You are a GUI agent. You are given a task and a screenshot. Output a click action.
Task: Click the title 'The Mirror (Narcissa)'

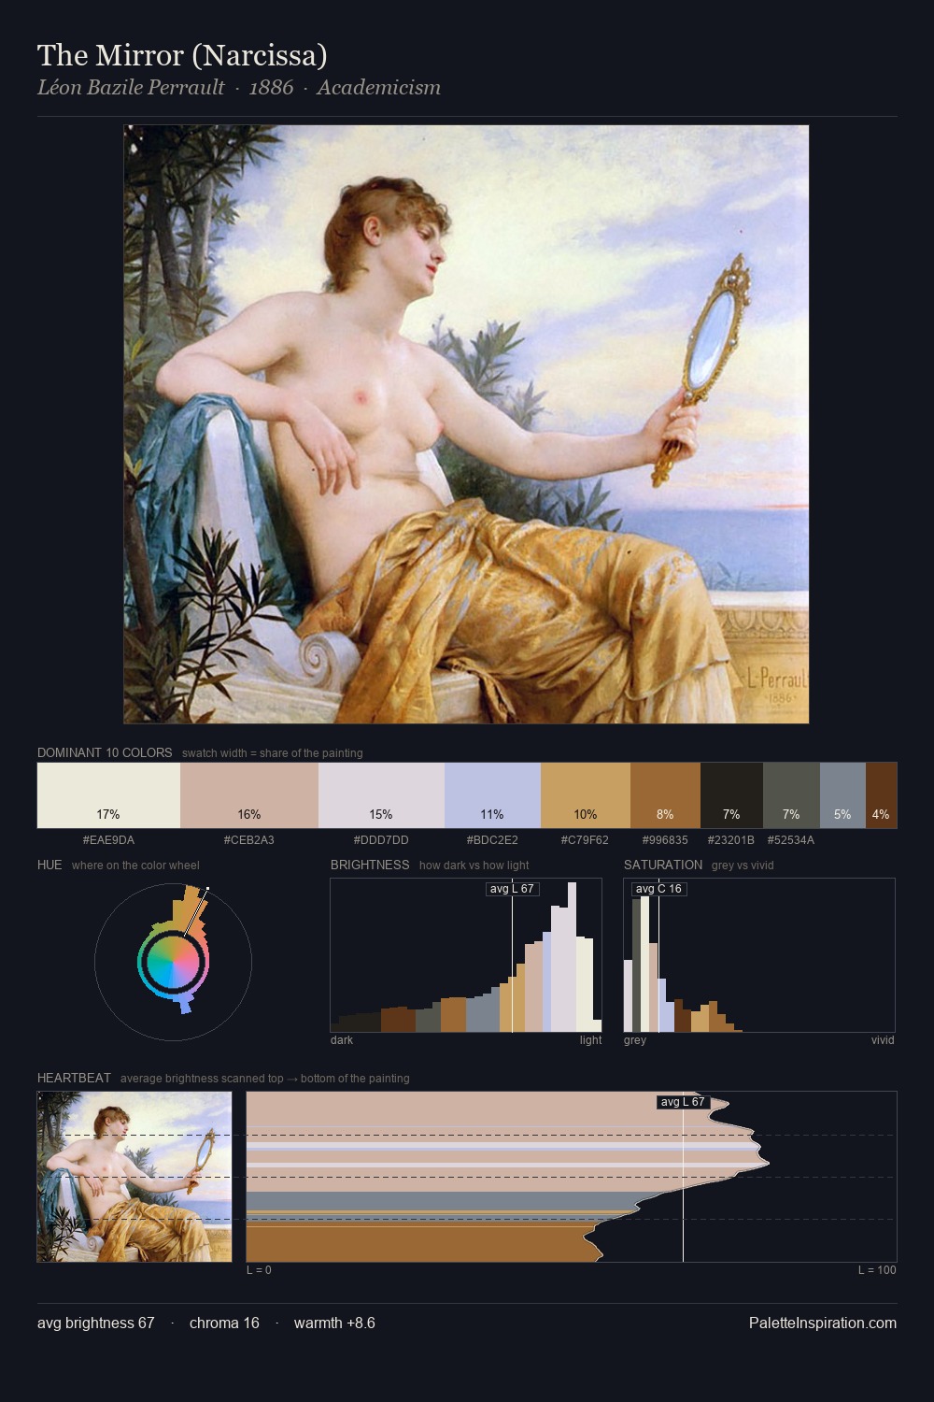182,55
